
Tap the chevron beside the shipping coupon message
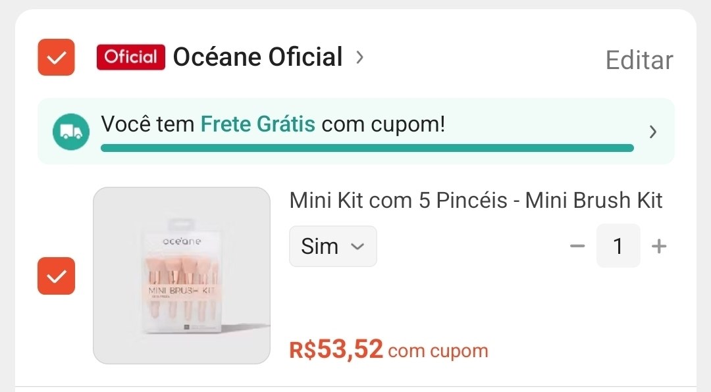click(652, 132)
